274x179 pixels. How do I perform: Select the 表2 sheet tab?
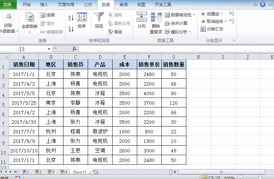click(x=38, y=172)
